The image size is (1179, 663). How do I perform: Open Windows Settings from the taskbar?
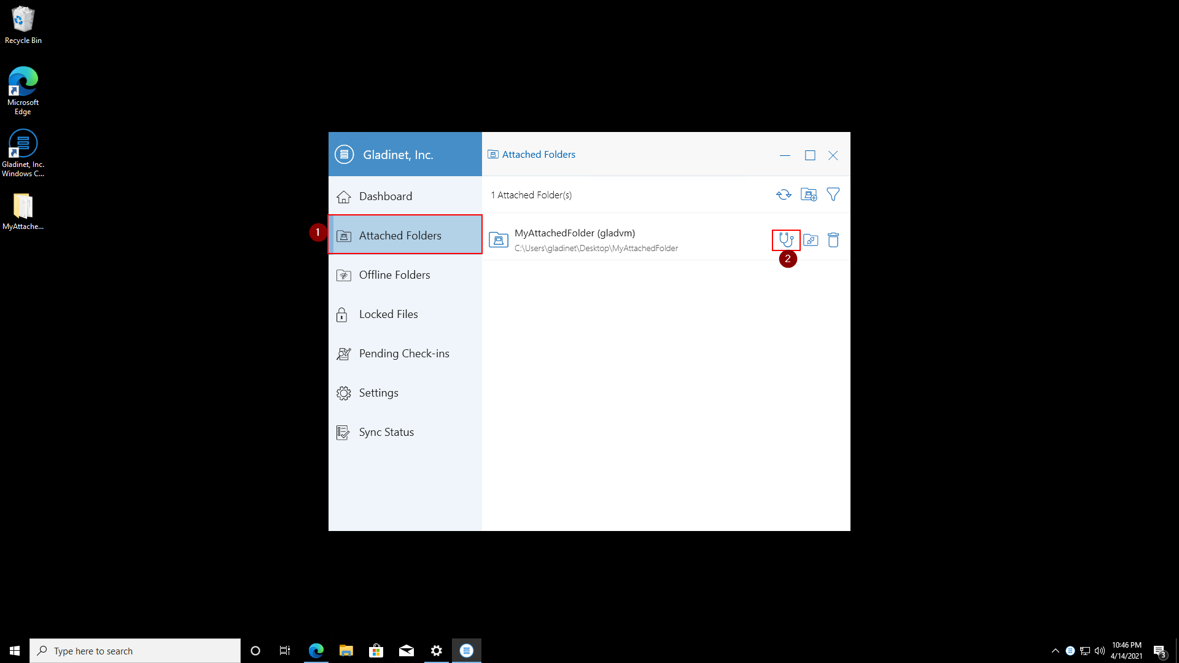(437, 651)
